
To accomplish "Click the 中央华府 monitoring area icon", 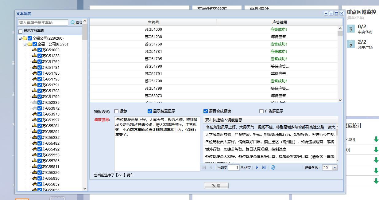I will click(x=351, y=29).
